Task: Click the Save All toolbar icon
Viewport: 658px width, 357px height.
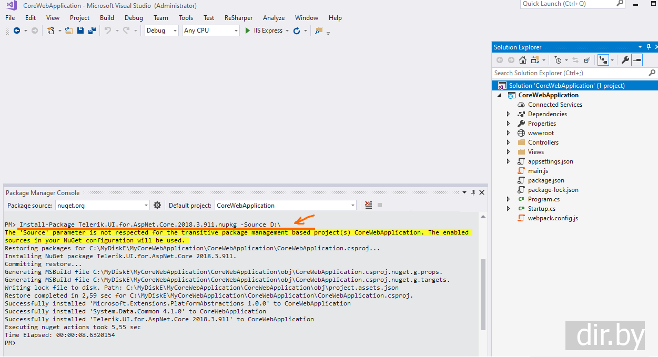Action: click(91, 30)
